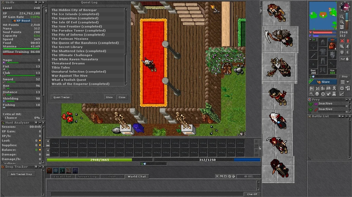
Task: Click the running person icon on chat bar
Action: point(234,176)
